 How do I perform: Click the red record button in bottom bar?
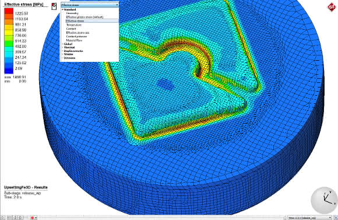pyautogui.click(x=32, y=218)
